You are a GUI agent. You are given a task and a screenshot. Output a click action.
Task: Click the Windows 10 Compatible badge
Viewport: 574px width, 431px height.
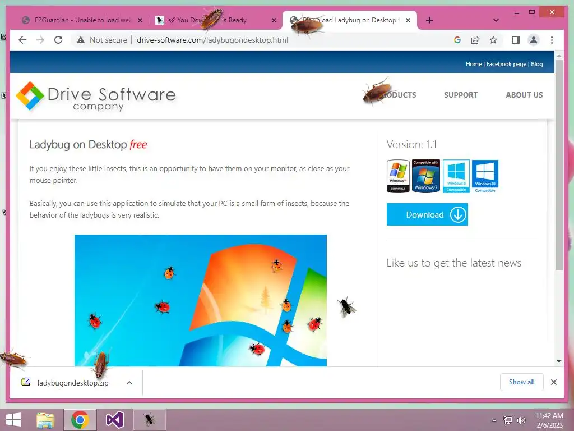(x=485, y=176)
